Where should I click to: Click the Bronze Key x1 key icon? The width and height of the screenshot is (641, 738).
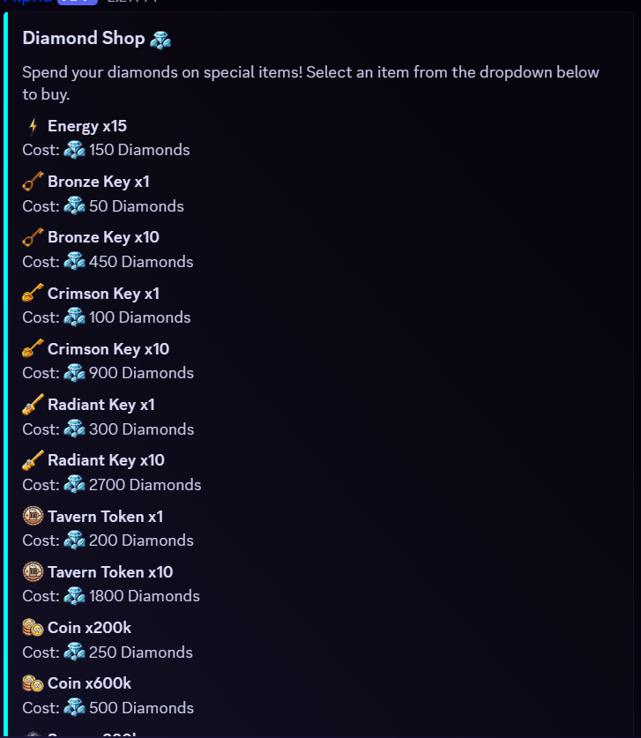click(x=33, y=182)
